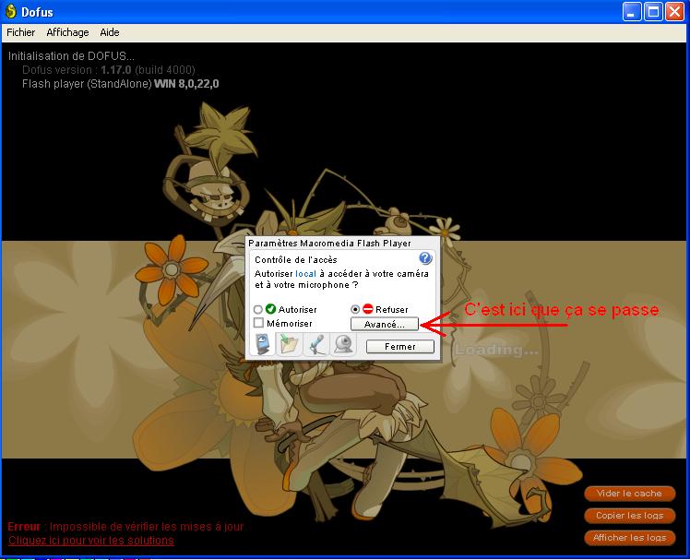Click the 'Erreur : Impossible de vérifier' message
The height and width of the screenshot is (560, 690).
[x=125, y=527]
